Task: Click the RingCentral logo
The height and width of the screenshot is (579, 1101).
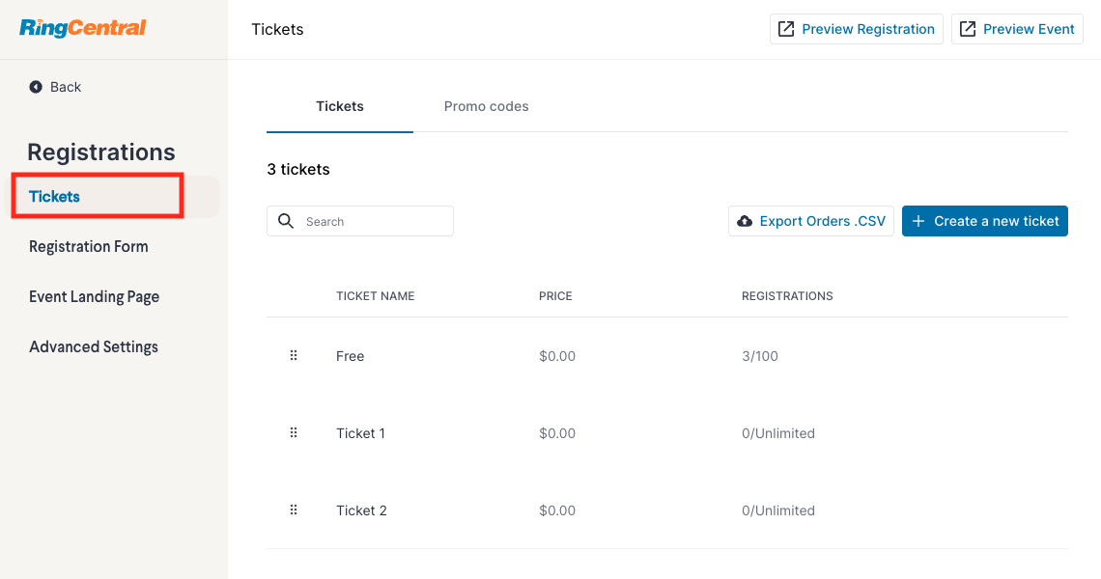Action: pos(83,28)
